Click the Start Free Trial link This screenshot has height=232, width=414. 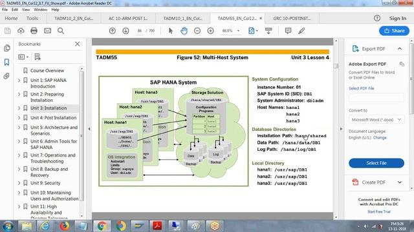pos(379,211)
